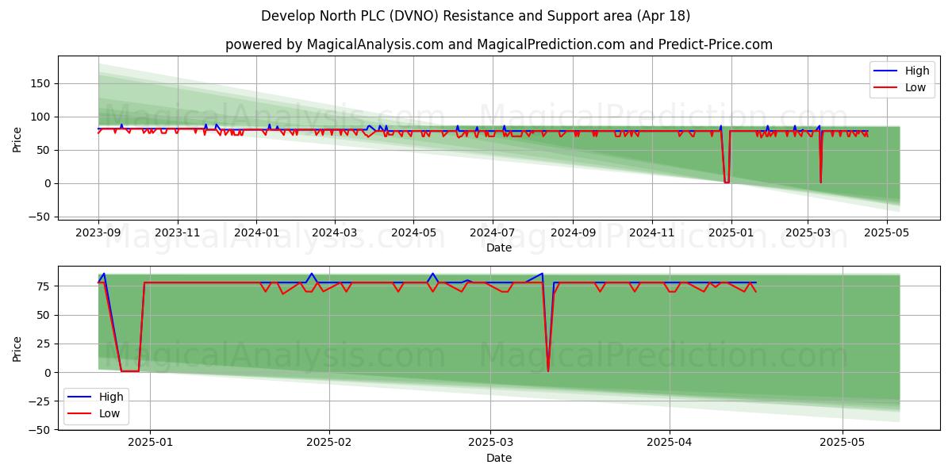Click the 'Date' axis label under the top chart
Screen dimensions: 952x476
[499, 248]
